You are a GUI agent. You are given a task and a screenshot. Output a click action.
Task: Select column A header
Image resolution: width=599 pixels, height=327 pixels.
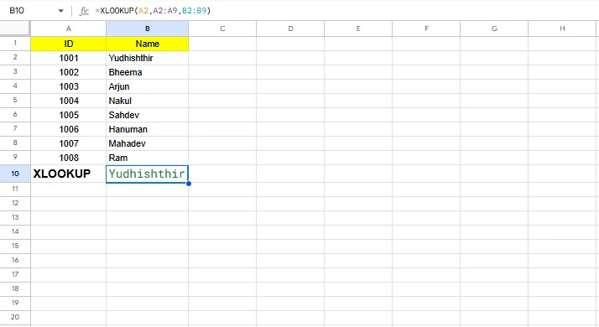(x=69, y=29)
